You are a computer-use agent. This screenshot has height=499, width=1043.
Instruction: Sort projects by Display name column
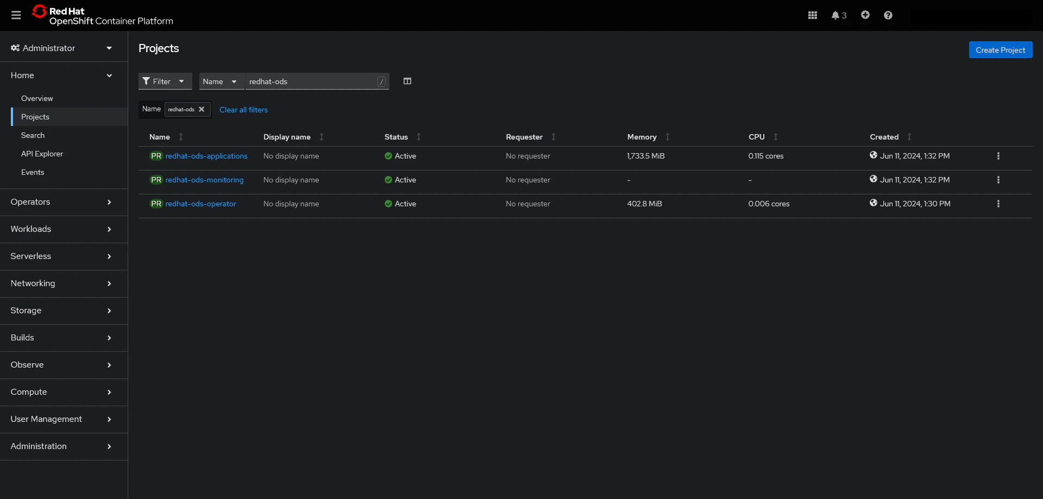click(x=293, y=137)
